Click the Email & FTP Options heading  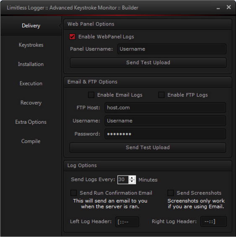pyautogui.click(x=92, y=82)
